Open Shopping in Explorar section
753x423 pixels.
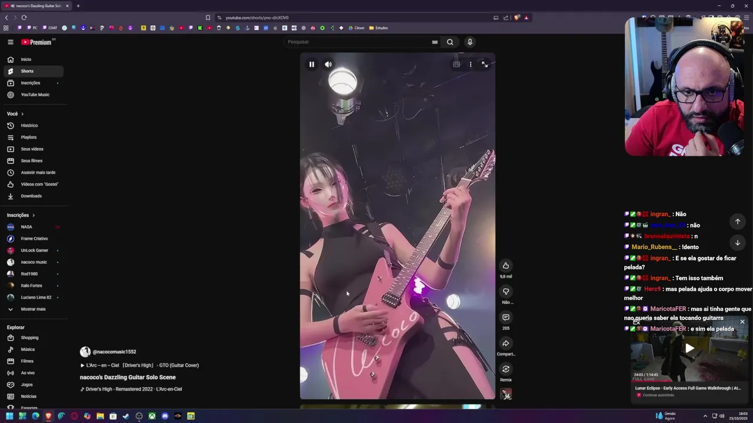[x=34, y=338]
